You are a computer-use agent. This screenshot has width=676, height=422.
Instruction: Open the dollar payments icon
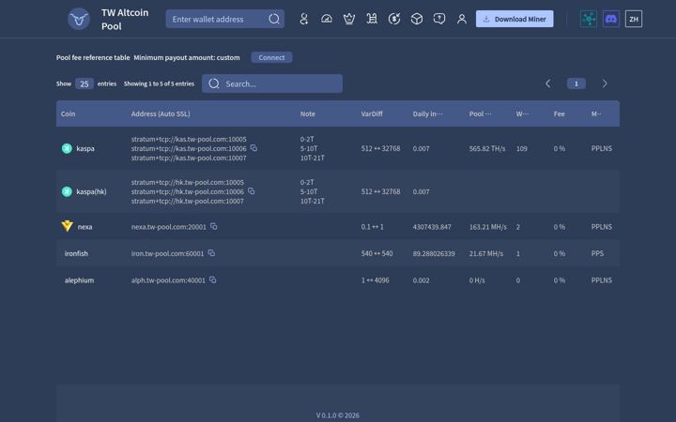click(x=394, y=19)
